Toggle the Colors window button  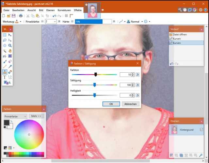(x=195, y=10)
